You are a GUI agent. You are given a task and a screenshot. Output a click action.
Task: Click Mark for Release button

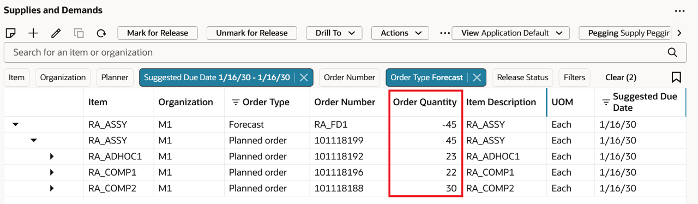pyautogui.click(x=158, y=33)
